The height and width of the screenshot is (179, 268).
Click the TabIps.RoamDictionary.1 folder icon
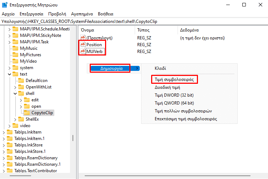pyautogui.click(x=10, y=164)
